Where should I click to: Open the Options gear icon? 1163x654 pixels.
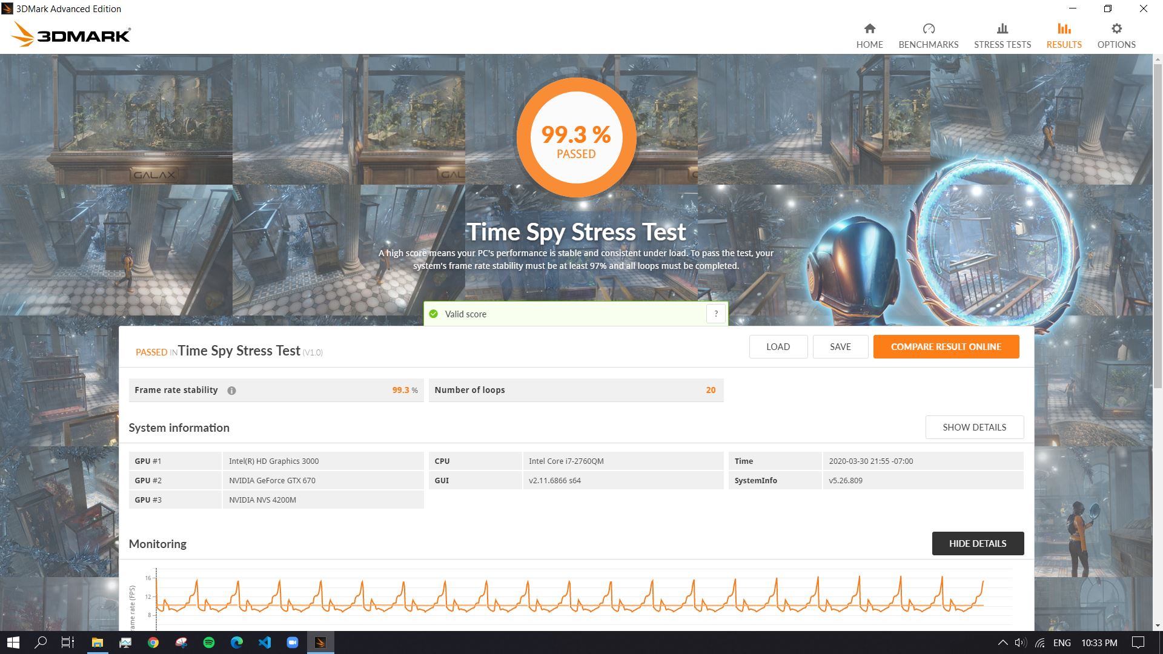(1116, 28)
